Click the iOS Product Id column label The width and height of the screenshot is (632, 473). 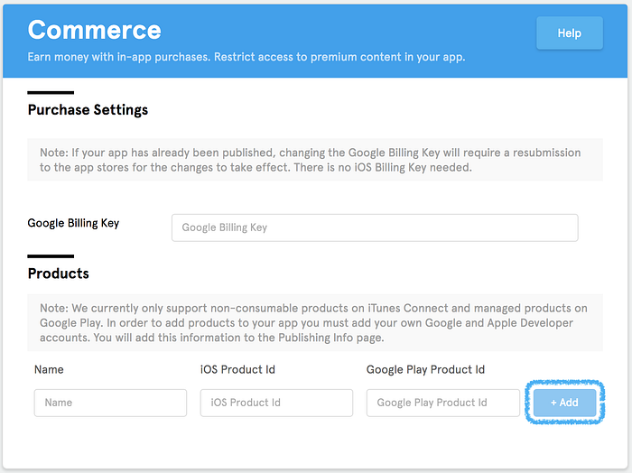(239, 369)
